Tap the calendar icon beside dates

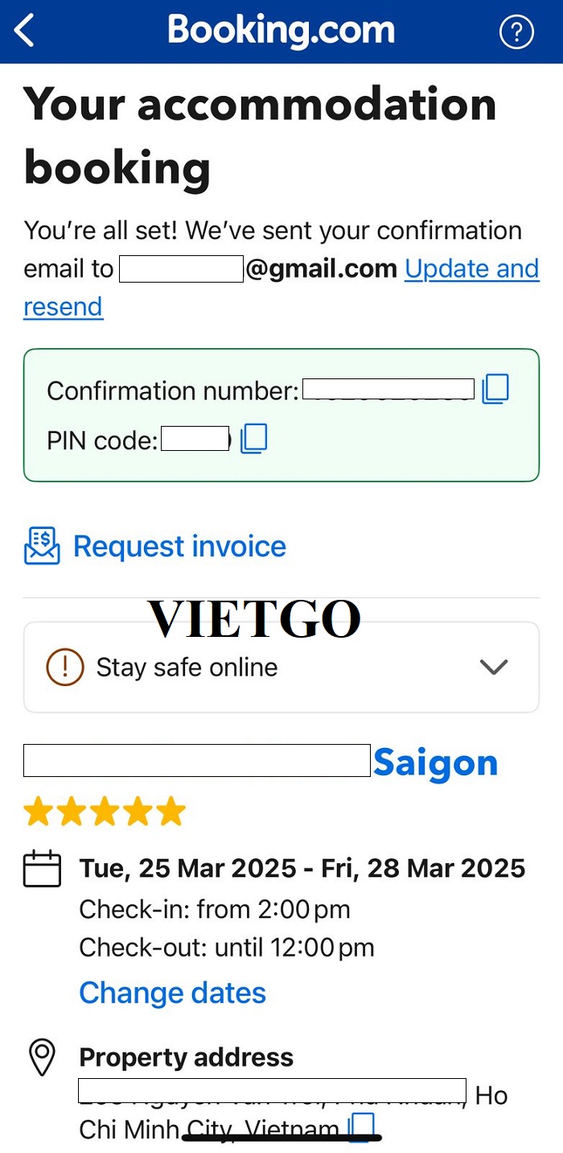pos(42,869)
